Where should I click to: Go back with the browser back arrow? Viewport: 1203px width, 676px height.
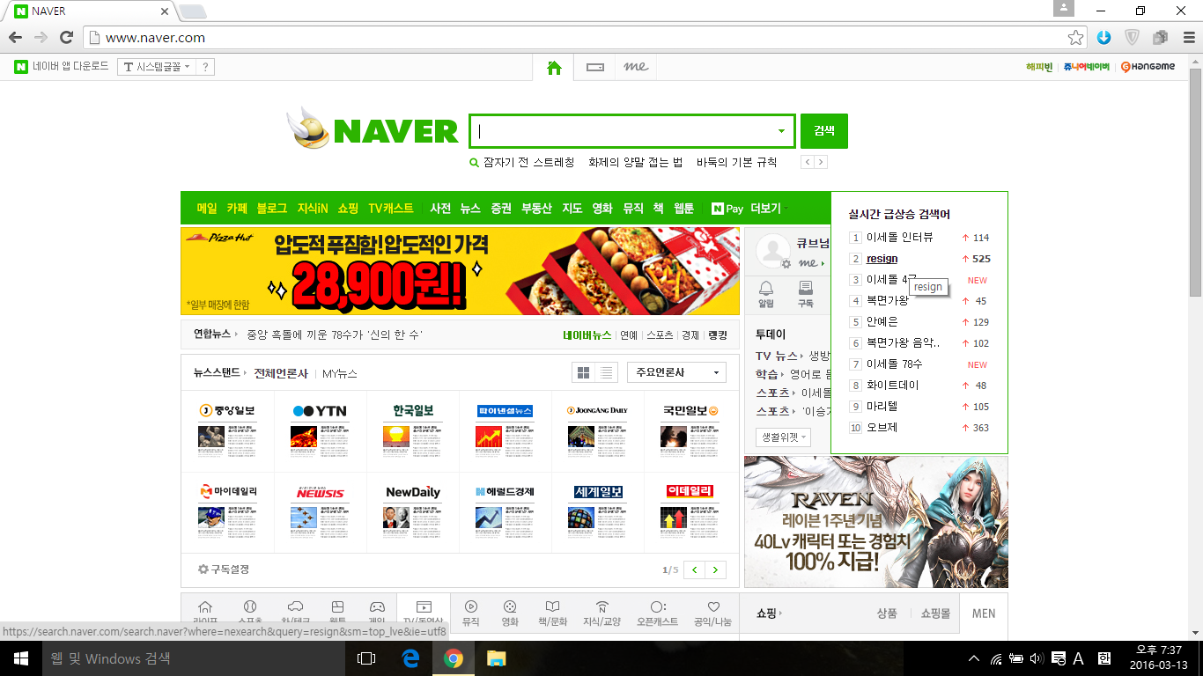[14, 37]
